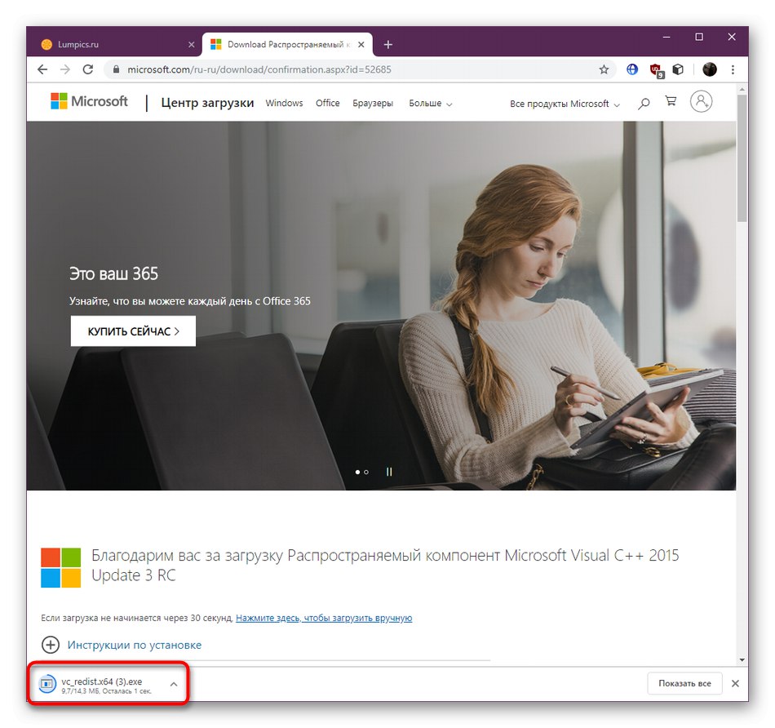The height and width of the screenshot is (728, 775).
Task: Close the downloads bar
Action: point(735,683)
